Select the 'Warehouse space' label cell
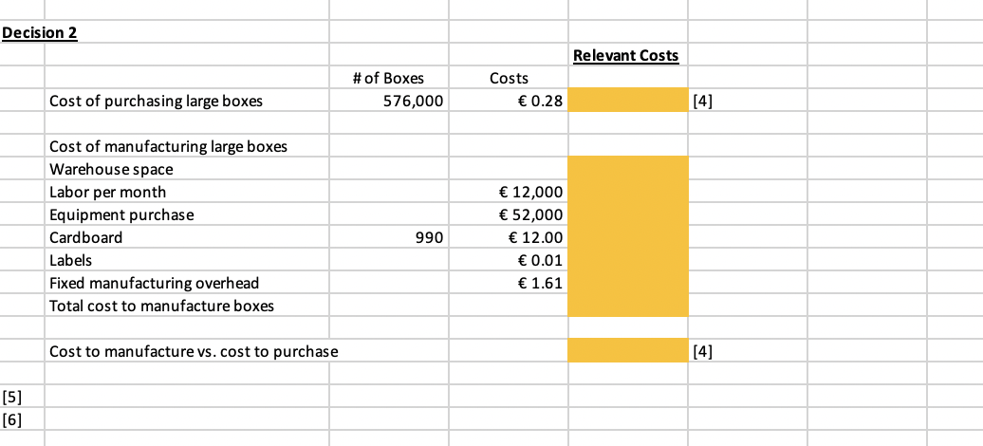 (x=186, y=169)
